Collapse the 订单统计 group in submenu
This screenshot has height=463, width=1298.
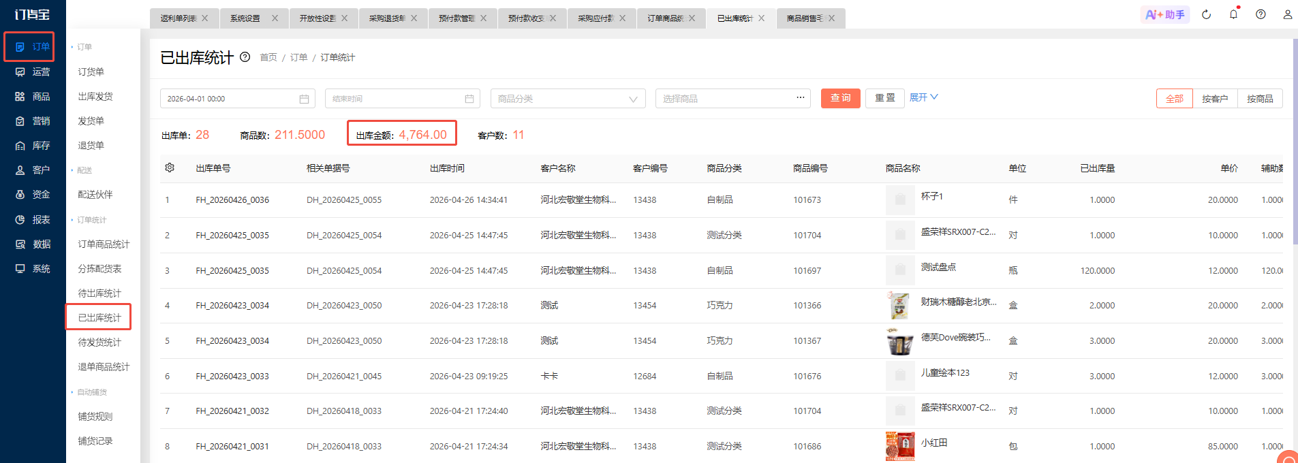point(89,220)
